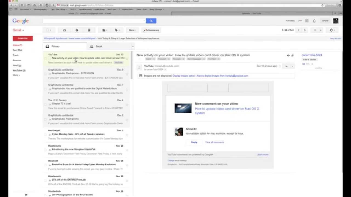Open the Sent Mail folder
The image size is (351, 197).
17,50
